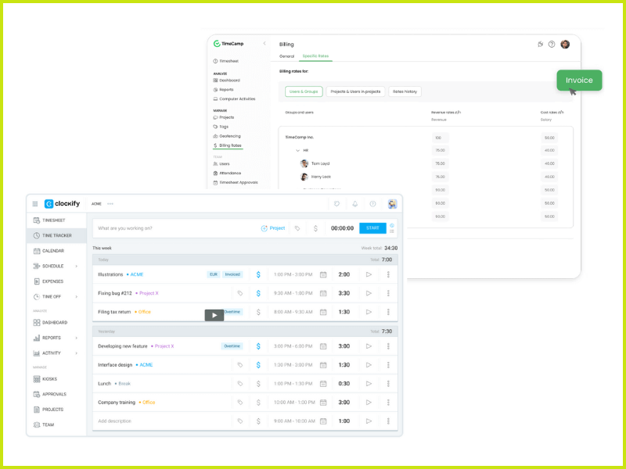Toggle billable on Developing new feature entry
The height and width of the screenshot is (469, 626).
[258, 346]
